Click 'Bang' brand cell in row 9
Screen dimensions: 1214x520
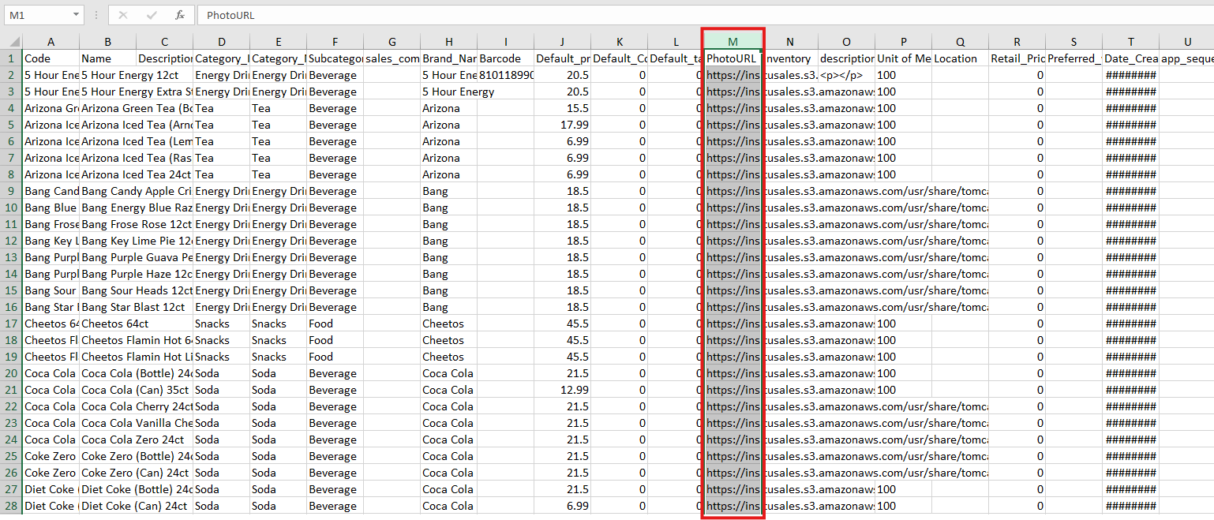[x=449, y=191]
